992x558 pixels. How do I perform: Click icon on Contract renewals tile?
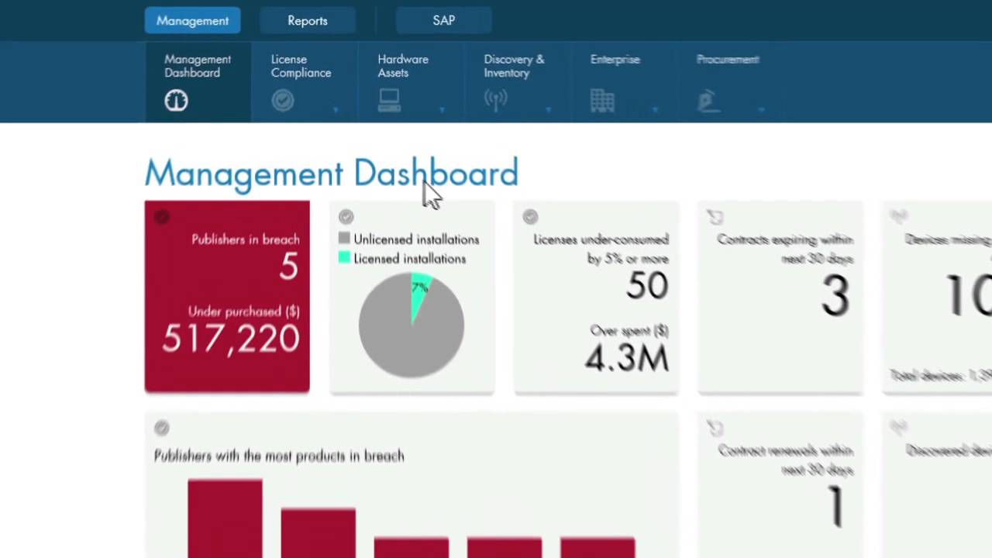[715, 428]
